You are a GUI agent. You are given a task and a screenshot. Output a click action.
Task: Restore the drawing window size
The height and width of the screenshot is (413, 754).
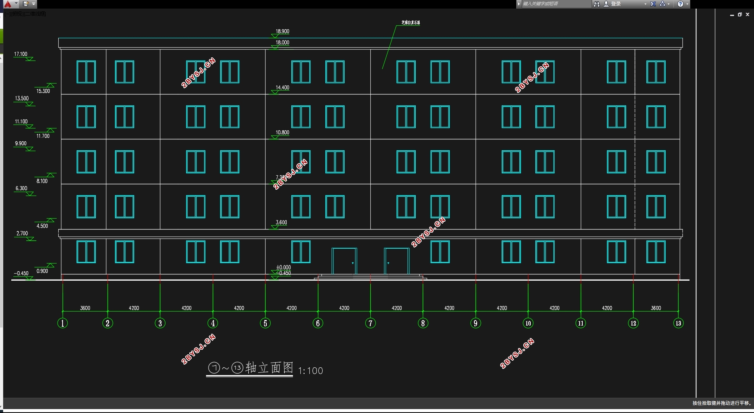pyautogui.click(x=740, y=14)
